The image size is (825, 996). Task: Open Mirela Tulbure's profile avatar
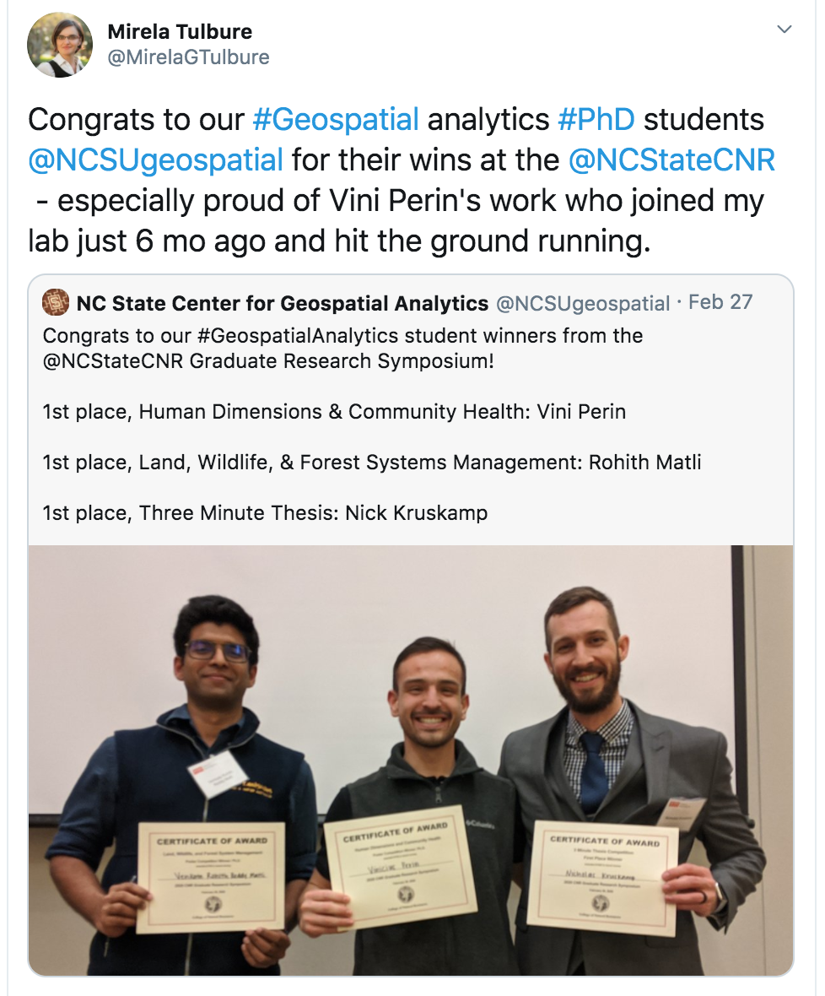click(x=60, y=45)
